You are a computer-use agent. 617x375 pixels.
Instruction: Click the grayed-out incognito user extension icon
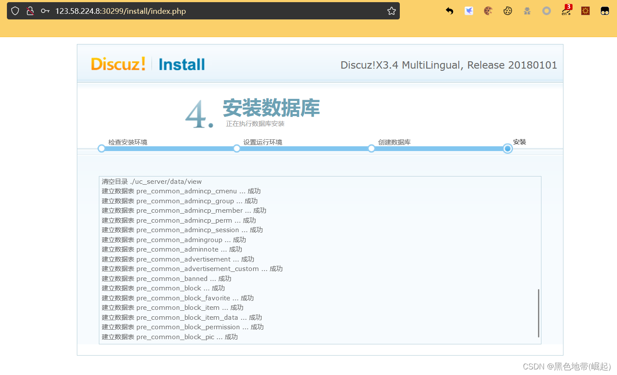point(527,11)
